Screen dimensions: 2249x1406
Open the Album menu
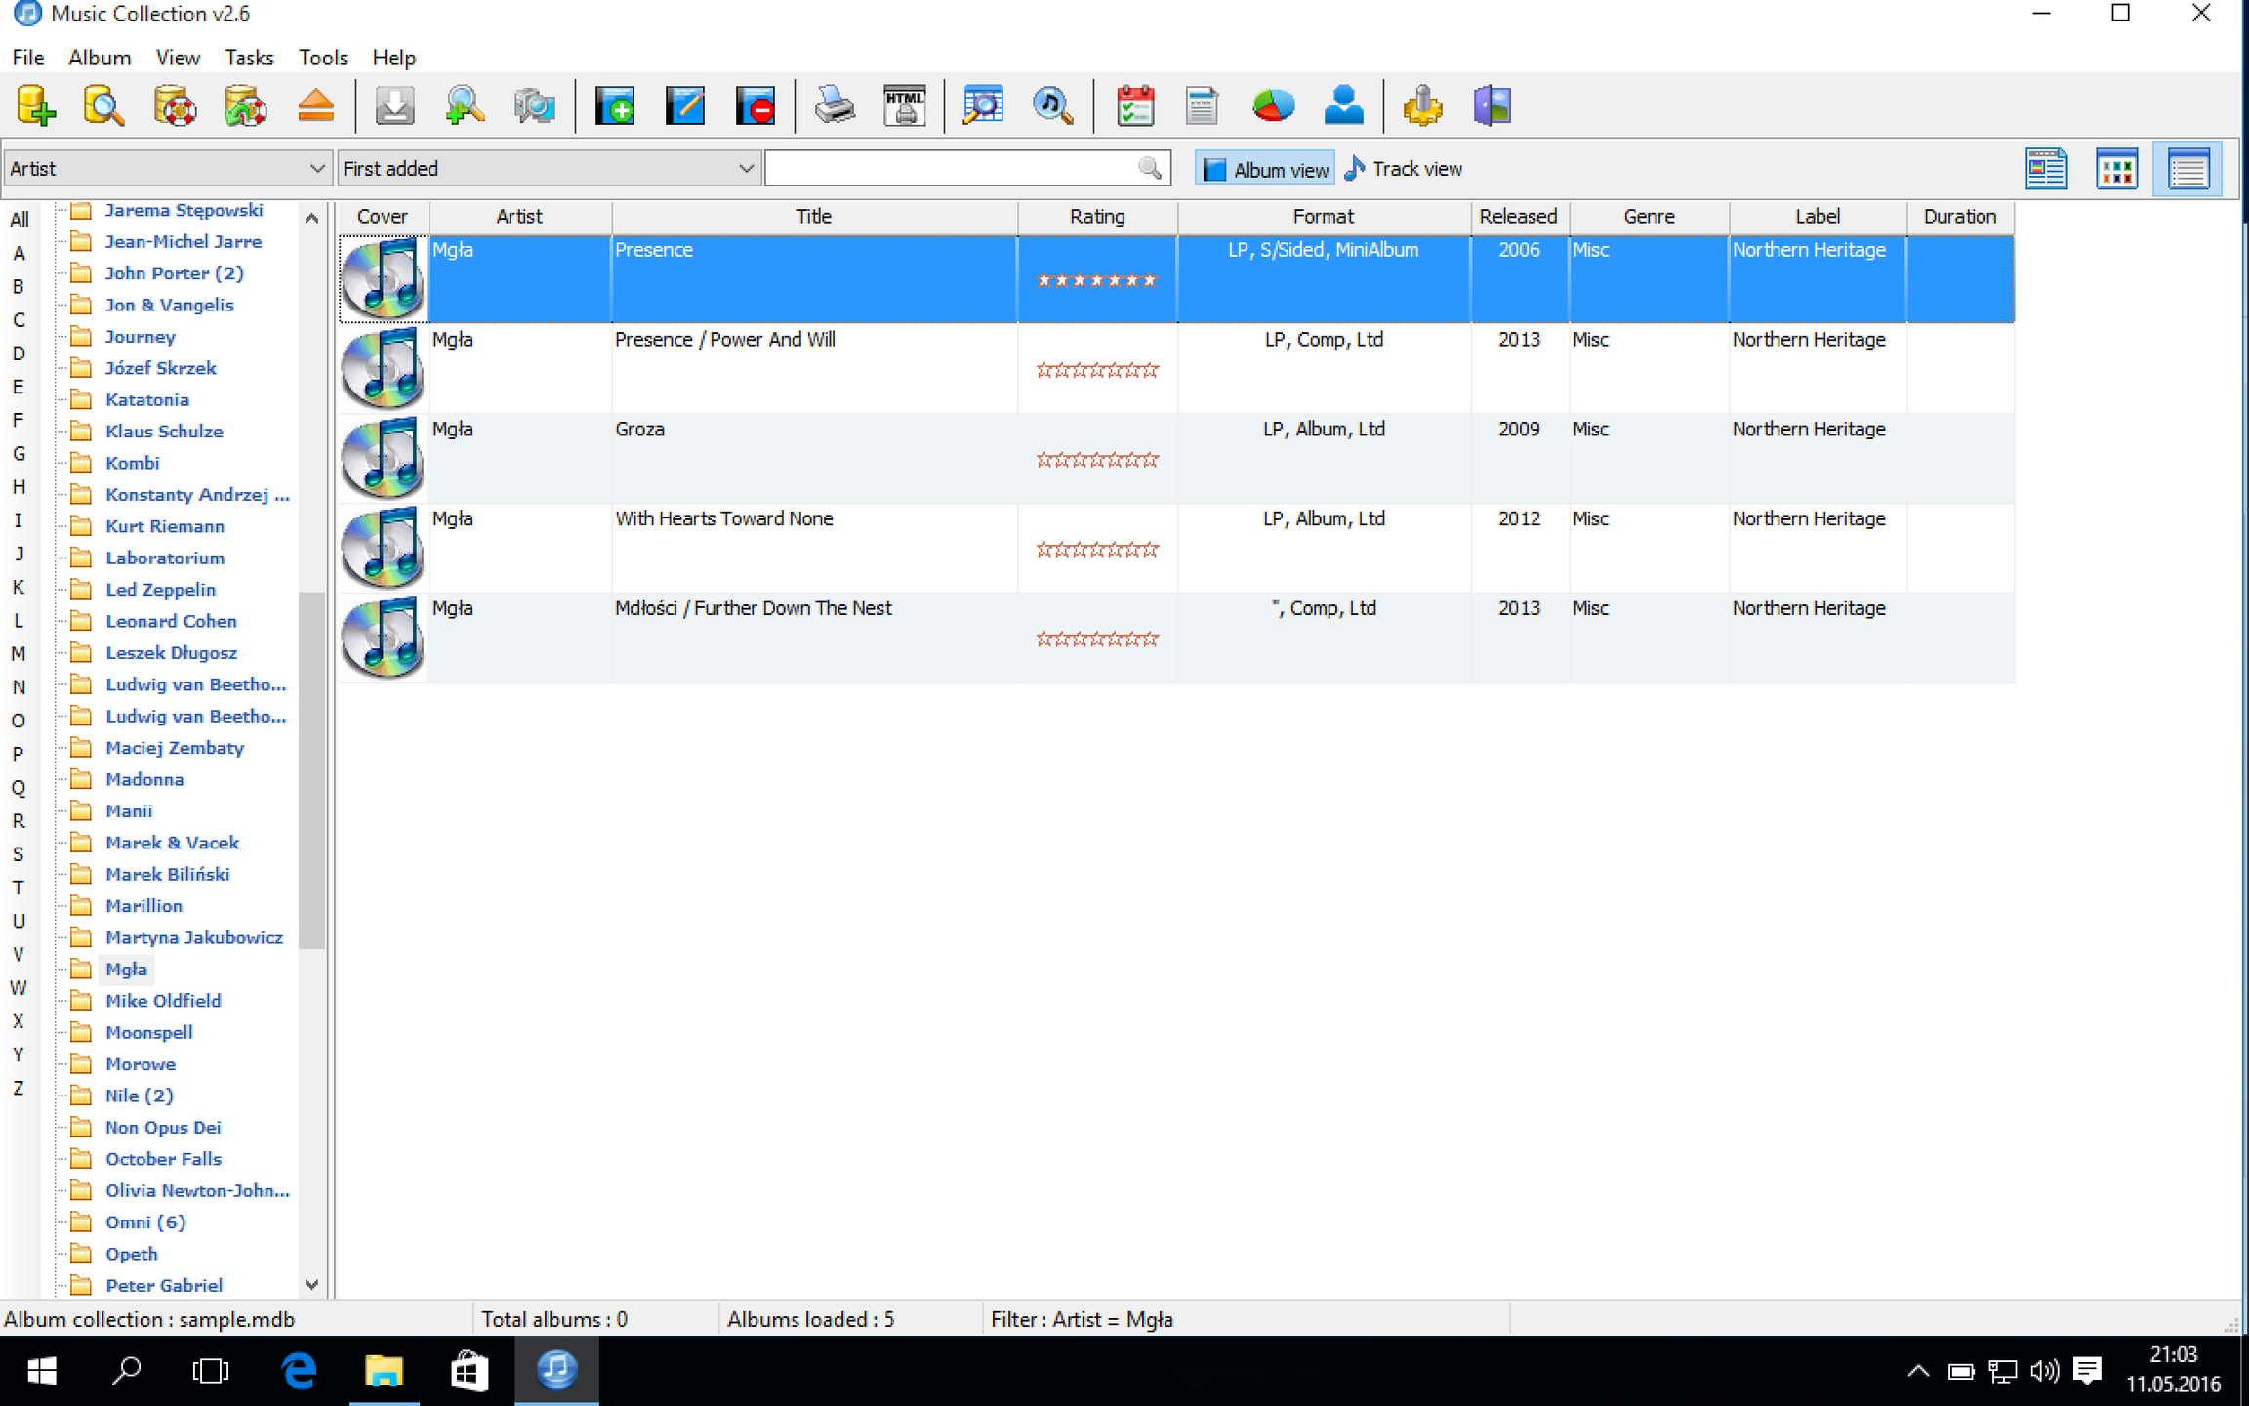click(x=100, y=58)
